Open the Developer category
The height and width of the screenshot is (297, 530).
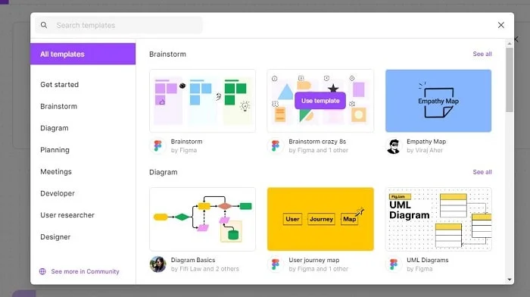(x=58, y=193)
